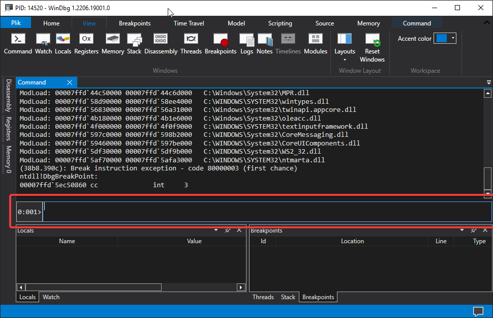The height and width of the screenshot is (318, 493).
Task: Toggle auto-hide pin on Breakpoints panel
Action: [x=474, y=230]
